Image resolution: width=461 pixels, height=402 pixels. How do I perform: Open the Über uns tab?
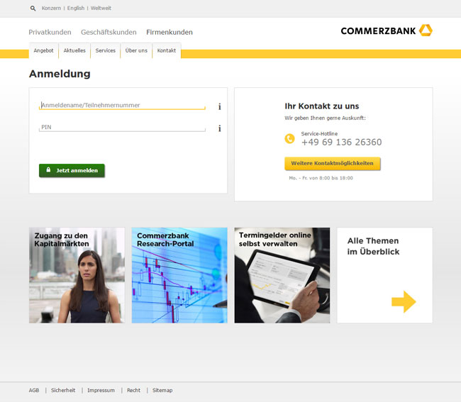coord(136,50)
